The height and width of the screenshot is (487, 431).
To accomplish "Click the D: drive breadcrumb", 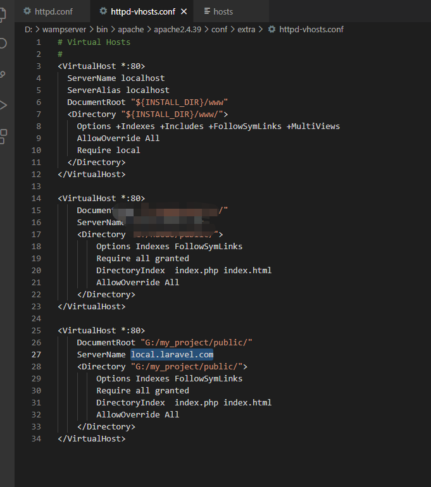I will pos(28,29).
